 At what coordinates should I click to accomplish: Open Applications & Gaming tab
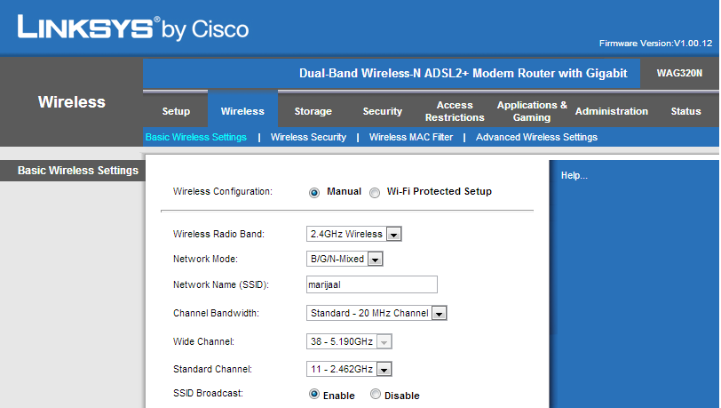click(x=532, y=111)
